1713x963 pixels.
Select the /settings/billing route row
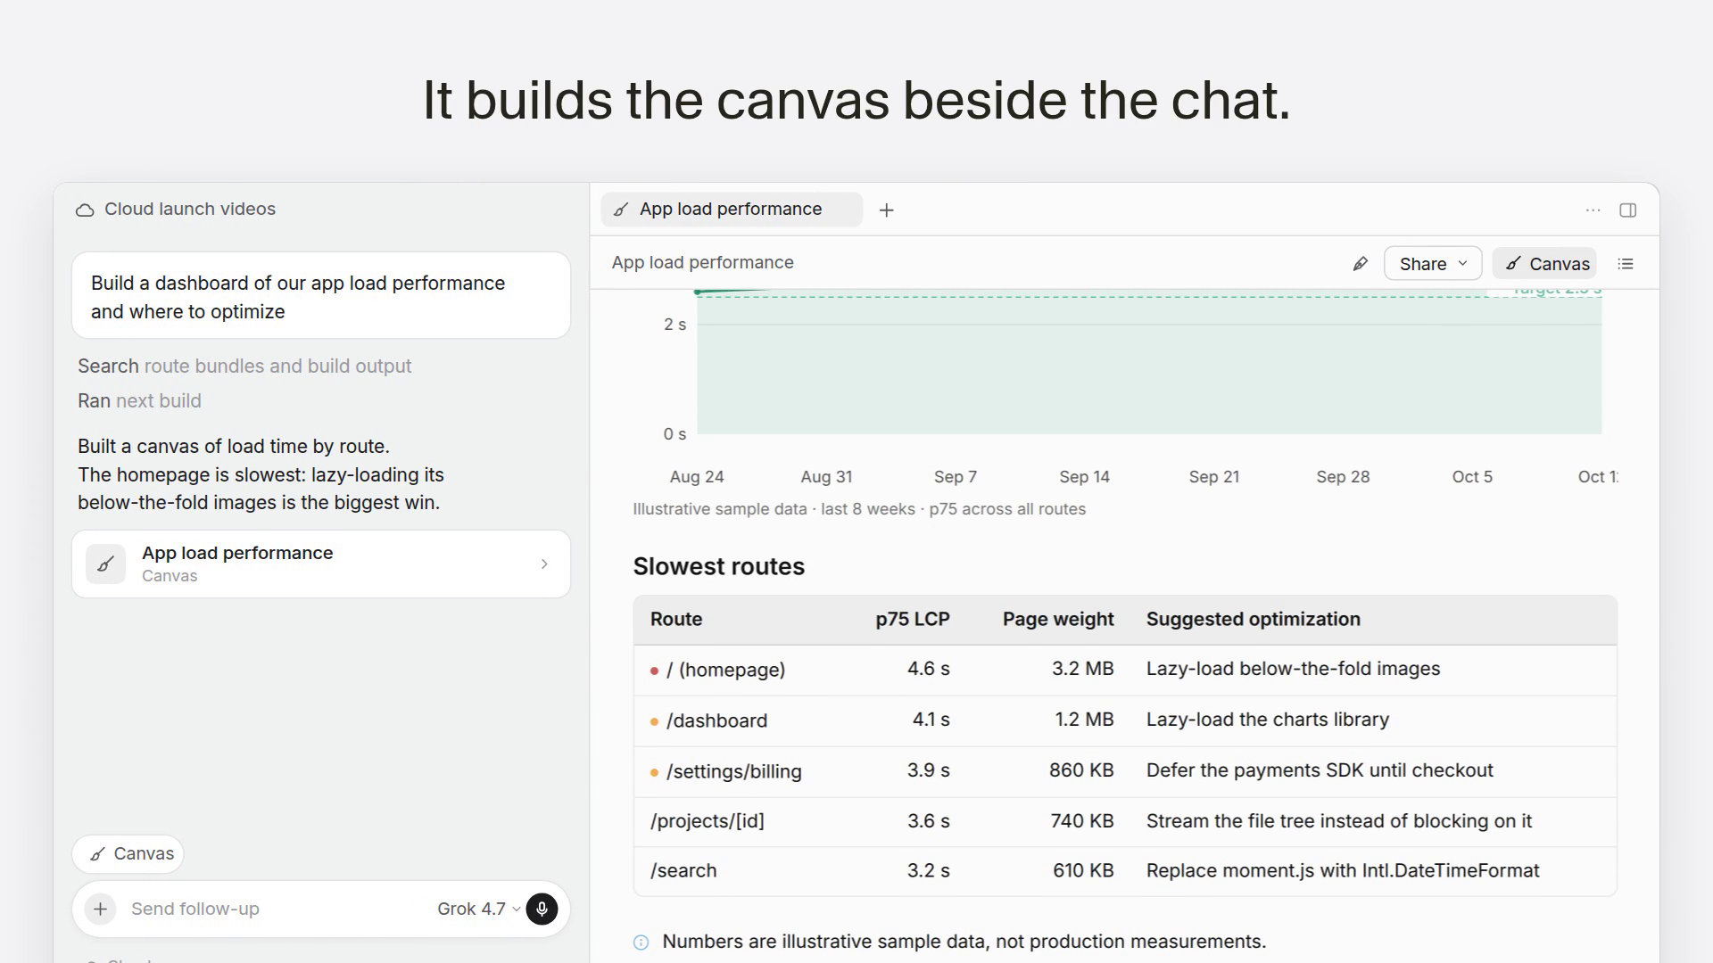(1125, 771)
